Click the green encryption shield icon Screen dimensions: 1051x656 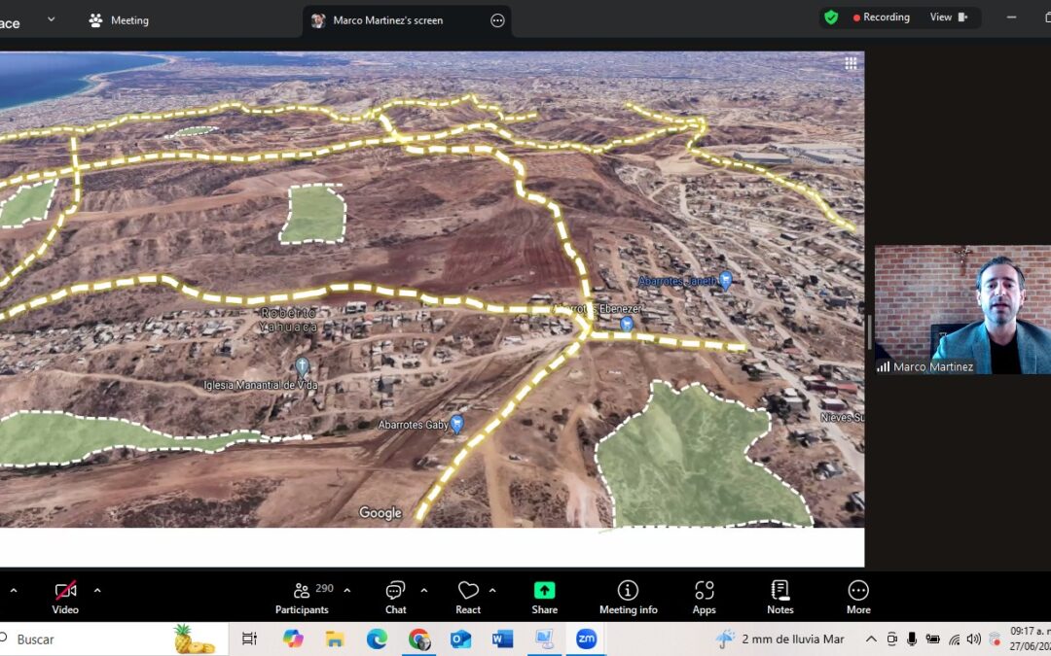point(830,17)
